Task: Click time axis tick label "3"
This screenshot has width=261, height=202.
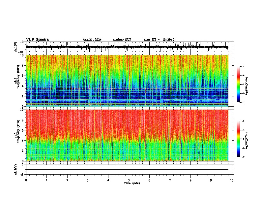Action: click(x=88, y=180)
